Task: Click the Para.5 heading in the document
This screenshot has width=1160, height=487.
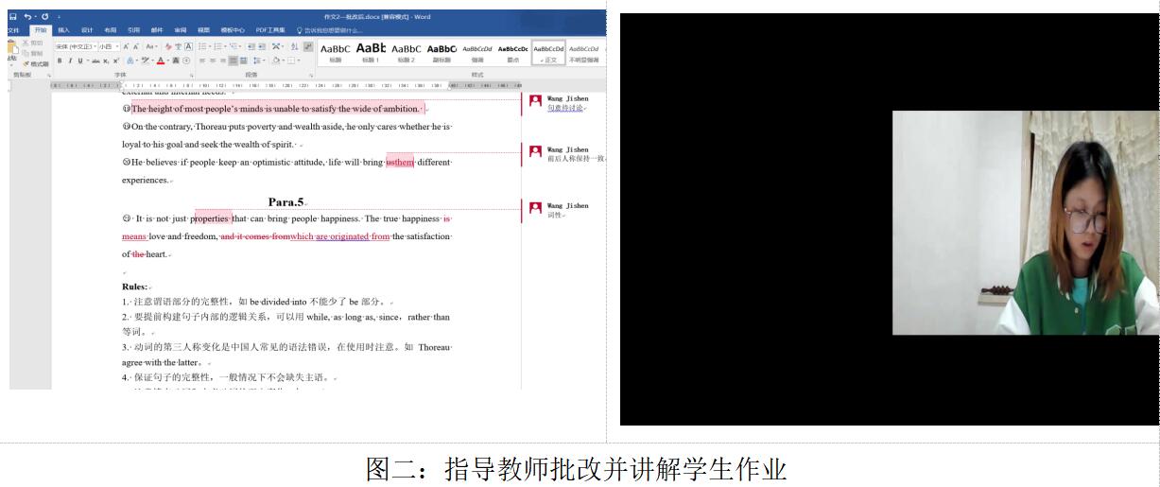Action: pyautogui.click(x=286, y=202)
